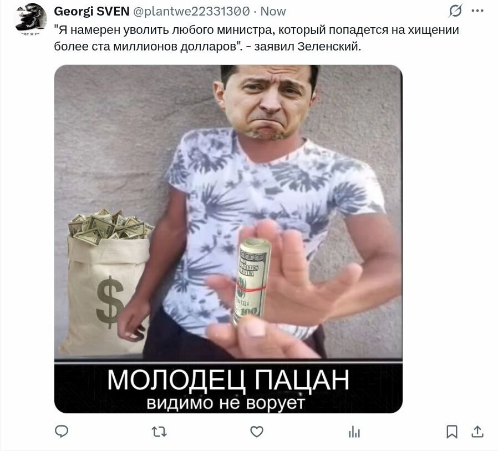Click the 'видимо не ворует' caption line
This screenshot has width=498, height=451.
point(226,403)
